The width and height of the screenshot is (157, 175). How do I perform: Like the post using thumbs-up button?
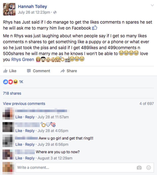10,71
